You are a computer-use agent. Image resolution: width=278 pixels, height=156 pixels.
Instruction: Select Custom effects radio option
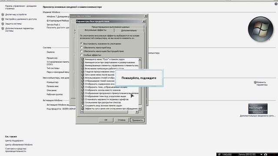[x=81, y=55]
